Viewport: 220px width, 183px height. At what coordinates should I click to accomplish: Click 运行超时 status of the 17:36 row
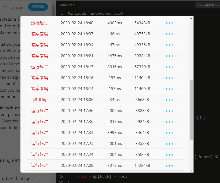(x=39, y=122)
